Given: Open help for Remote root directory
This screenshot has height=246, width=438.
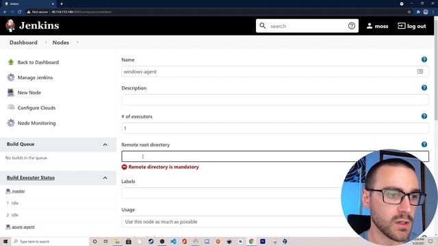Looking at the screenshot, I should tap(424, 144).
